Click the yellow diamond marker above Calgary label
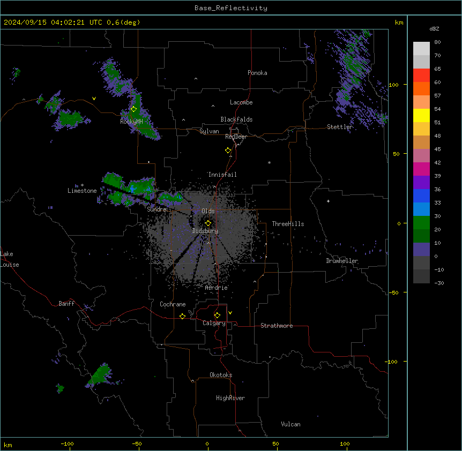The image size is (462, 451). tap(218, 315)
